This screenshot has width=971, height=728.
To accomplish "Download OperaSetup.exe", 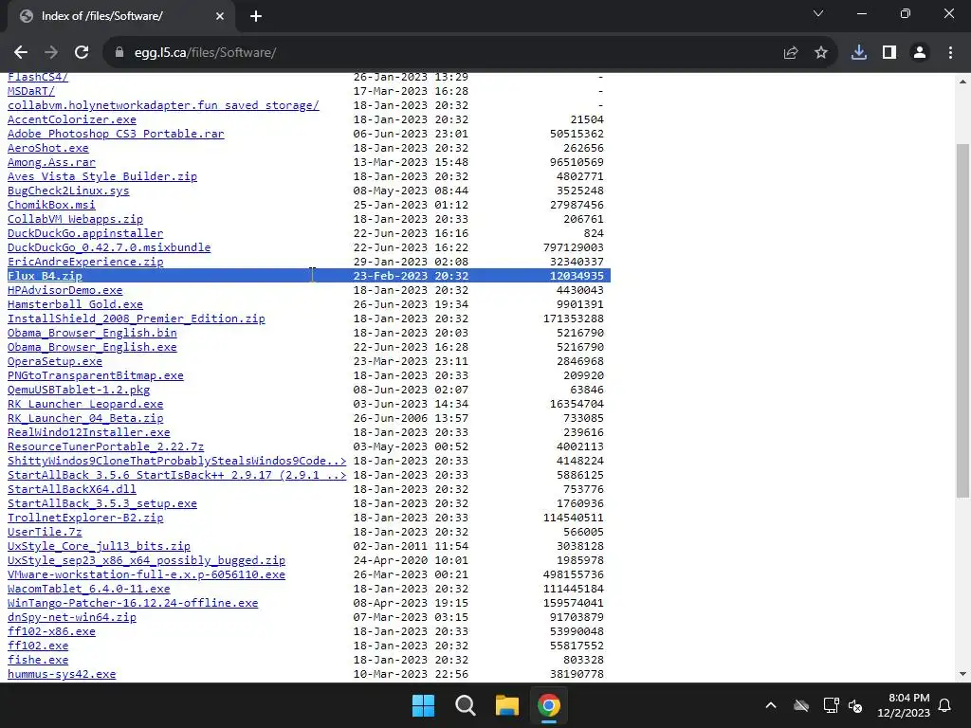I will [55, 361].
